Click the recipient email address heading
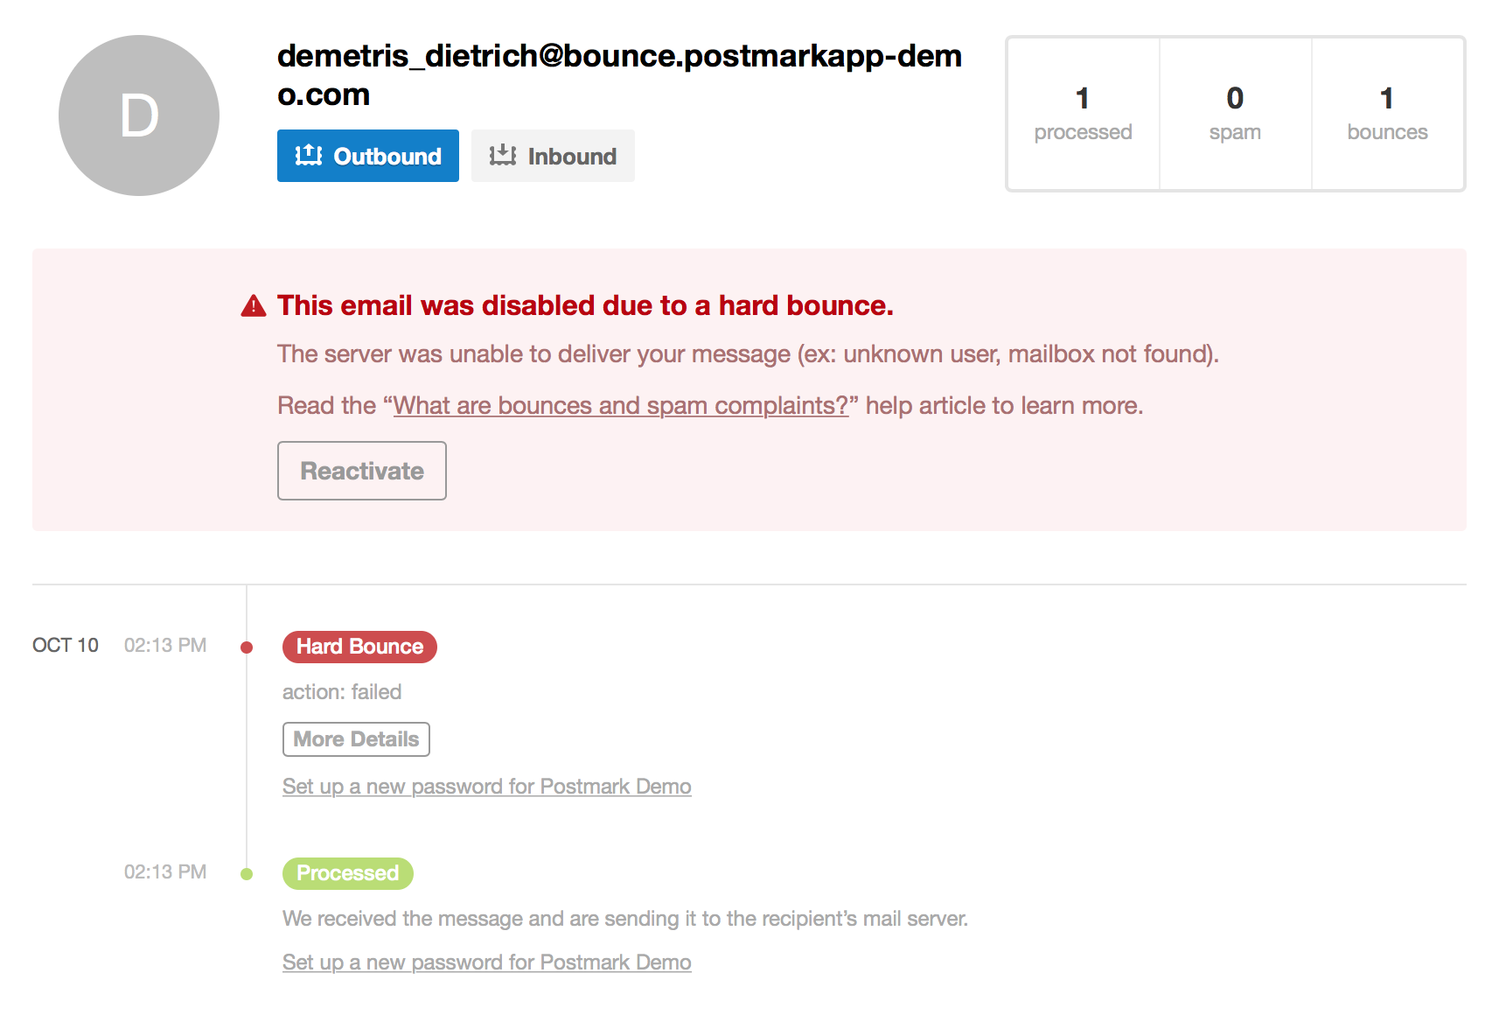This screenshot has width=1499, height=1022. 619,74
